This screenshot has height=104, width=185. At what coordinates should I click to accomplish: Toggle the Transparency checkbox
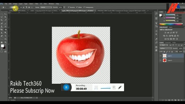pyautogui.click(x=84, y=7)
